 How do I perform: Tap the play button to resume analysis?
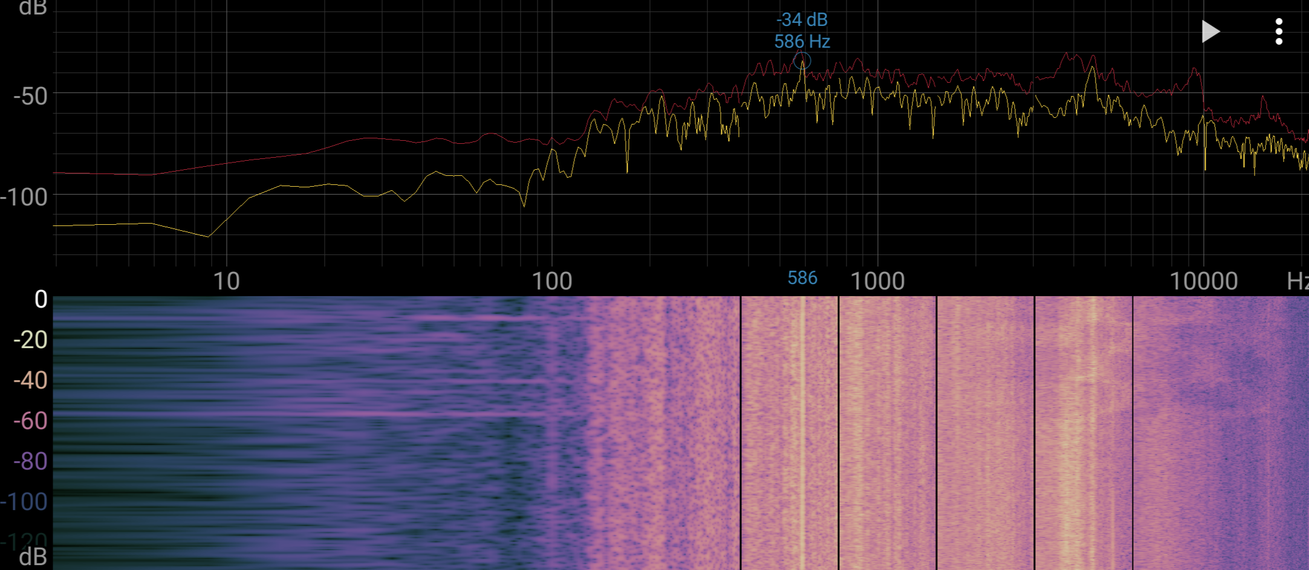[1210, 31]
